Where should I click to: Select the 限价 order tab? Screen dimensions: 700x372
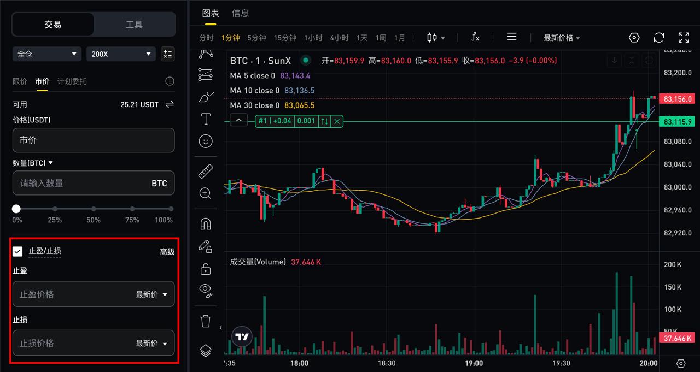point(20,81)
